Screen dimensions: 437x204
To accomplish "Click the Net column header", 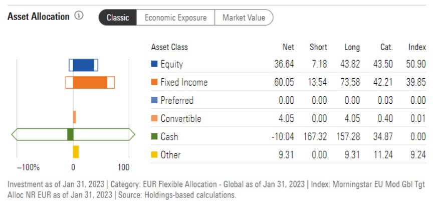I will [x=288, y=47].
